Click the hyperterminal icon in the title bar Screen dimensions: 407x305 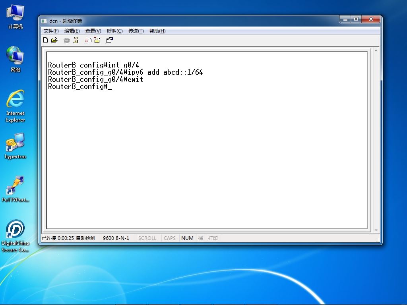click(44, 21)
